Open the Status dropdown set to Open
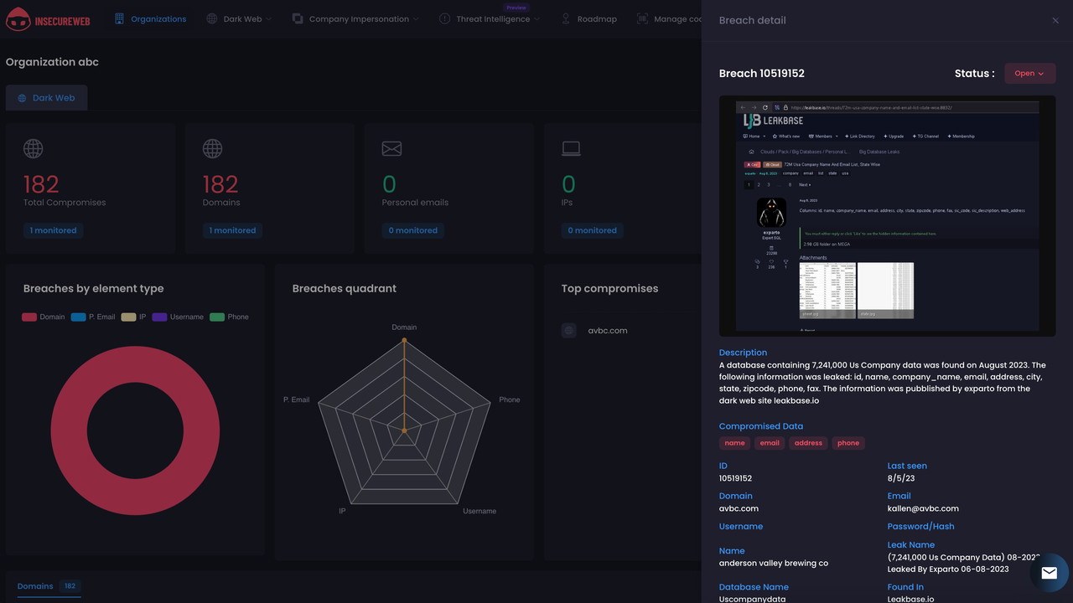The image size is (1073, 603). (x=1029, y=74)
